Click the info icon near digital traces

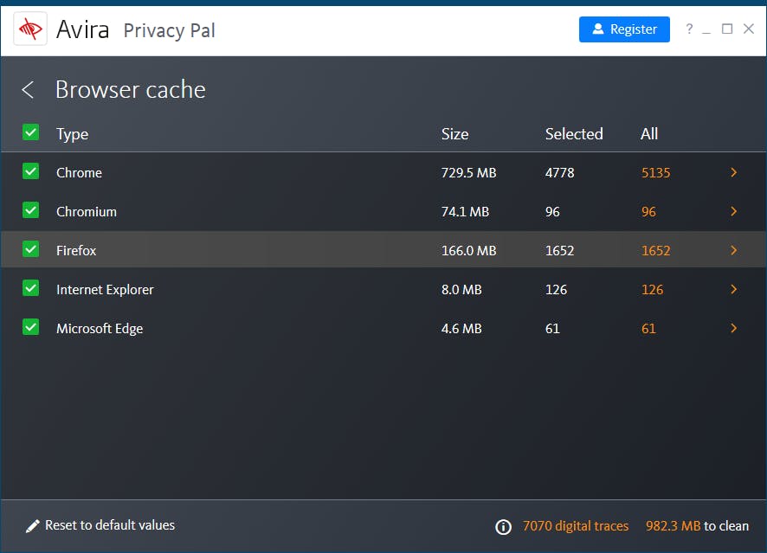click(503, 526)
